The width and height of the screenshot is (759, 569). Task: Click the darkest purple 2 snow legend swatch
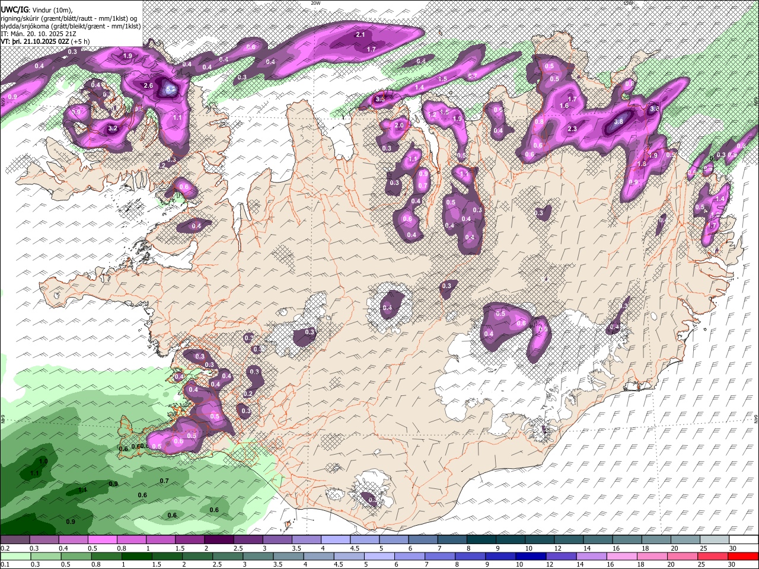(x=219, y=540)
